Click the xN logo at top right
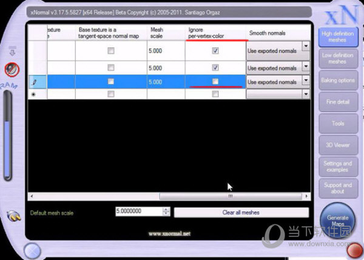364x260 pixels. coord(342,15)
